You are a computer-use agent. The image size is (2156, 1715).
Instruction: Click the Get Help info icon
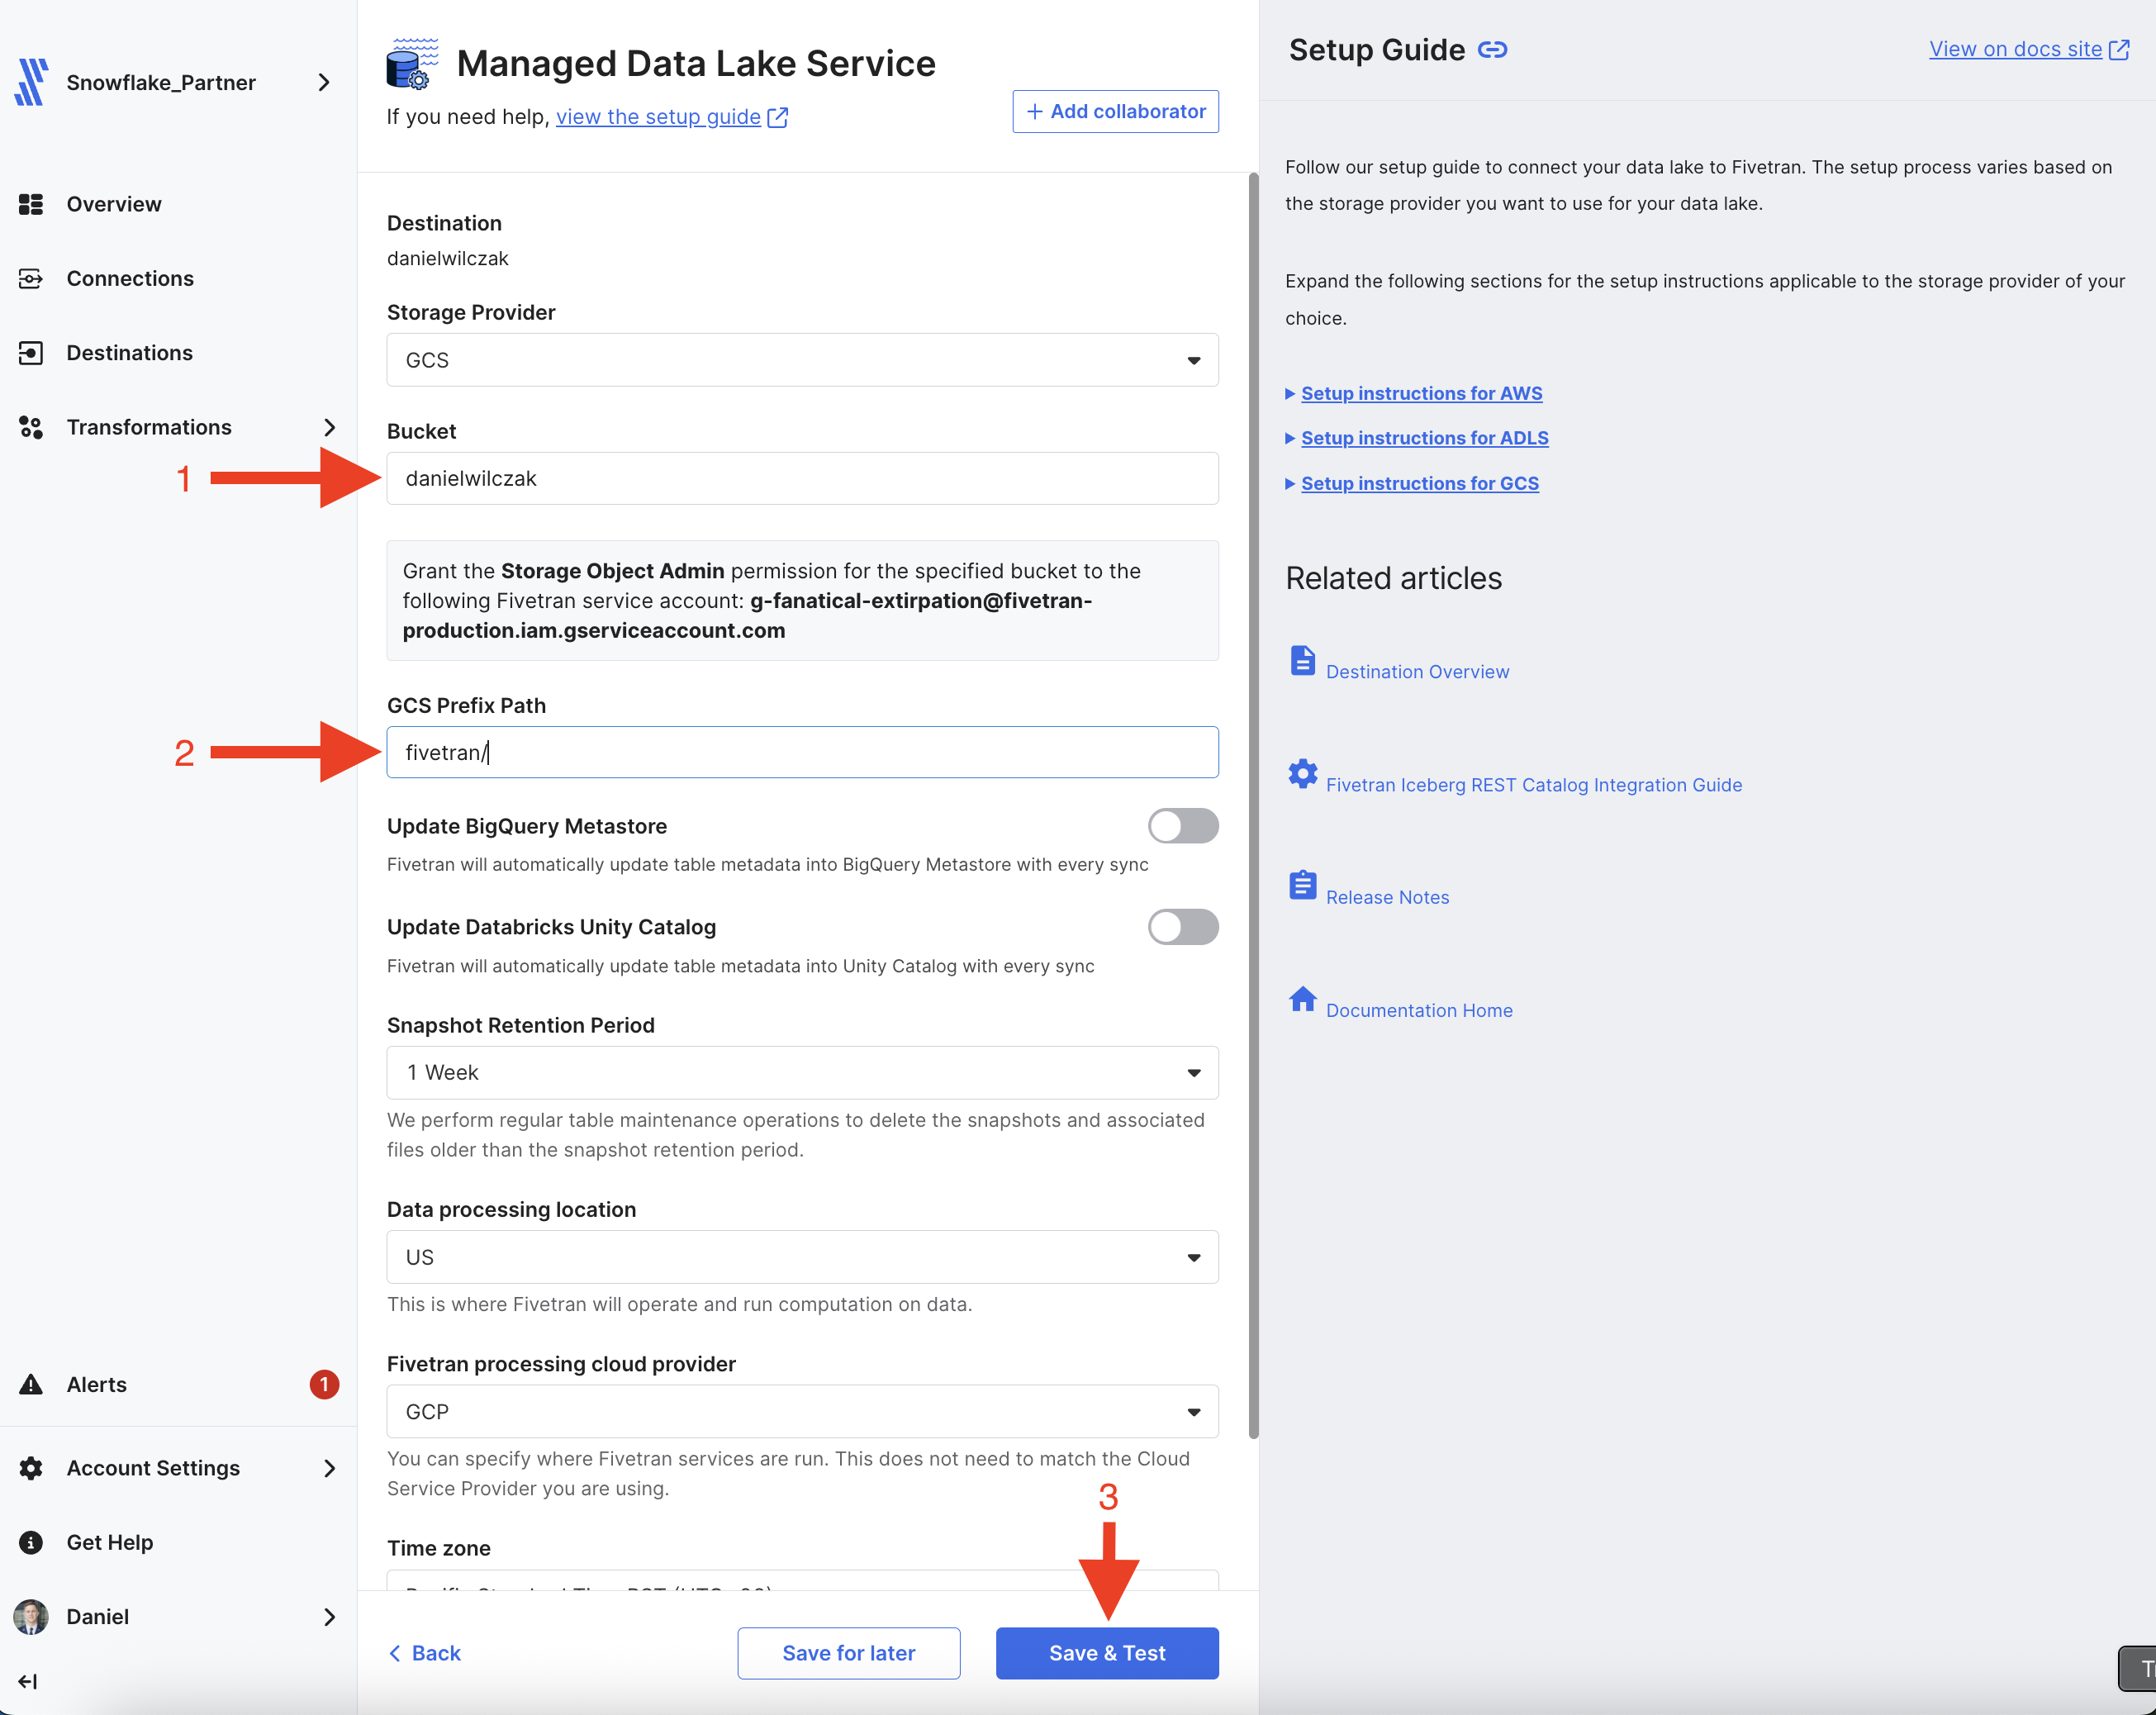click(31, 1542)
